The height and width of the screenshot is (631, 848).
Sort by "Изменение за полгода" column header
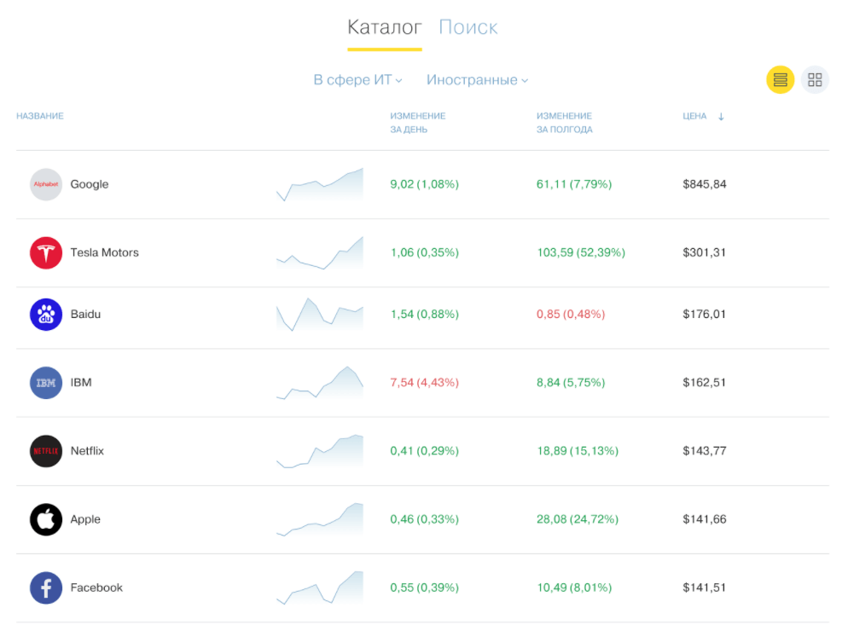pyautogui.click(x=564, y=123)
